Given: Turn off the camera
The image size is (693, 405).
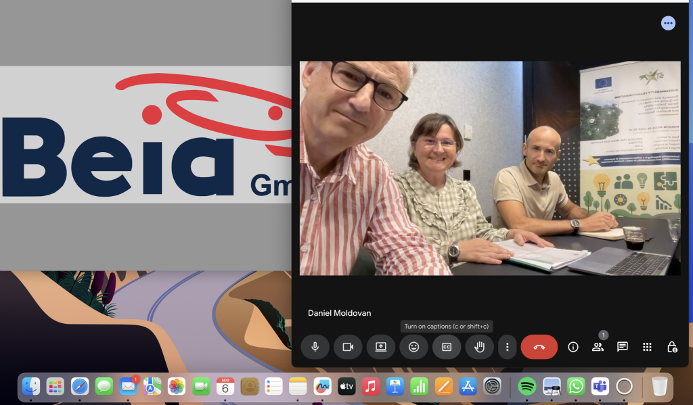Looking at the screenshot, I should [348, 347].
